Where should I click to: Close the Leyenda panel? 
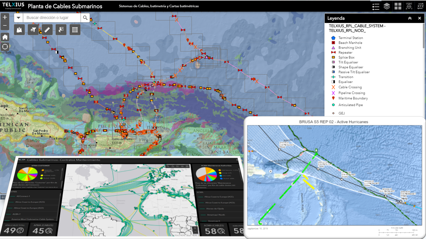(x=419, y=18)
